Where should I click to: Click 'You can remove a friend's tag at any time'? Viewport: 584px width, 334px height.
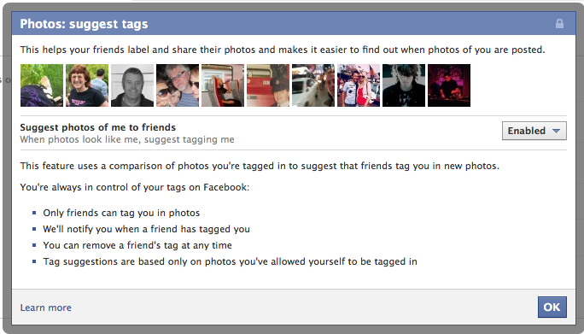pyautogui.click(x=137, y=245)
